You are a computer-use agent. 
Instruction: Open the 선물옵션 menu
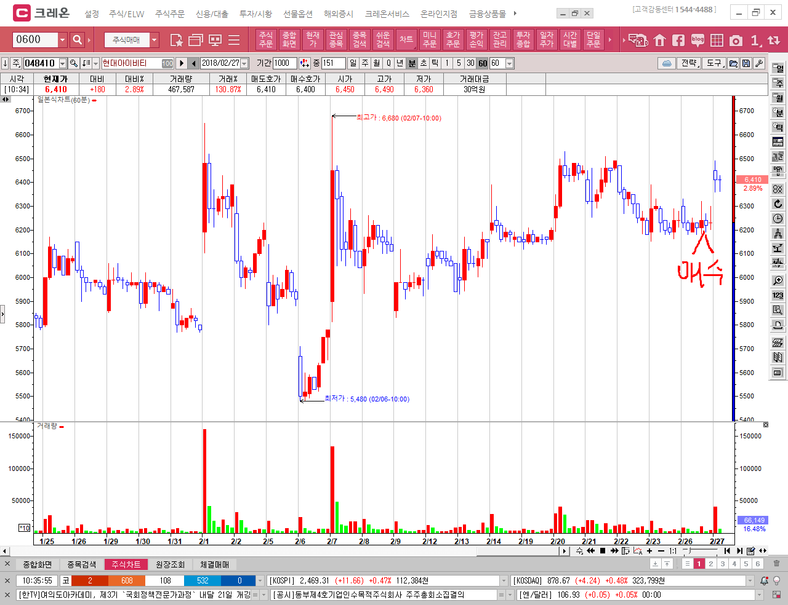coord(298,14)
